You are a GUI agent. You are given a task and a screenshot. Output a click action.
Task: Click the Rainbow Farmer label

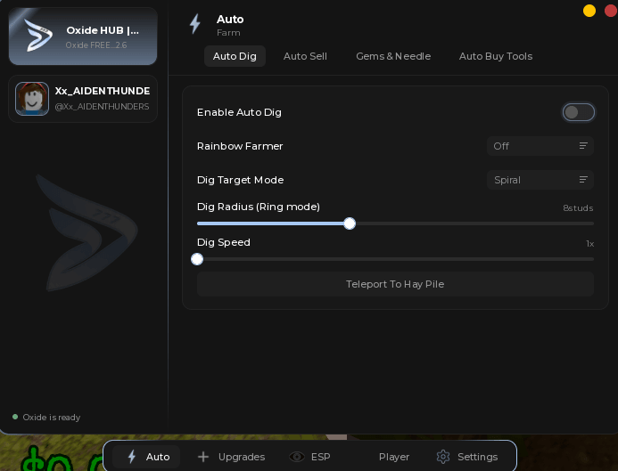pyautogui.click(x=240, y=146)
